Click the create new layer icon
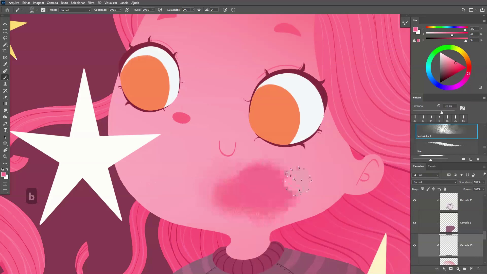Image resolution: width=487 pixels, height=274 pixels. [472, 268]
